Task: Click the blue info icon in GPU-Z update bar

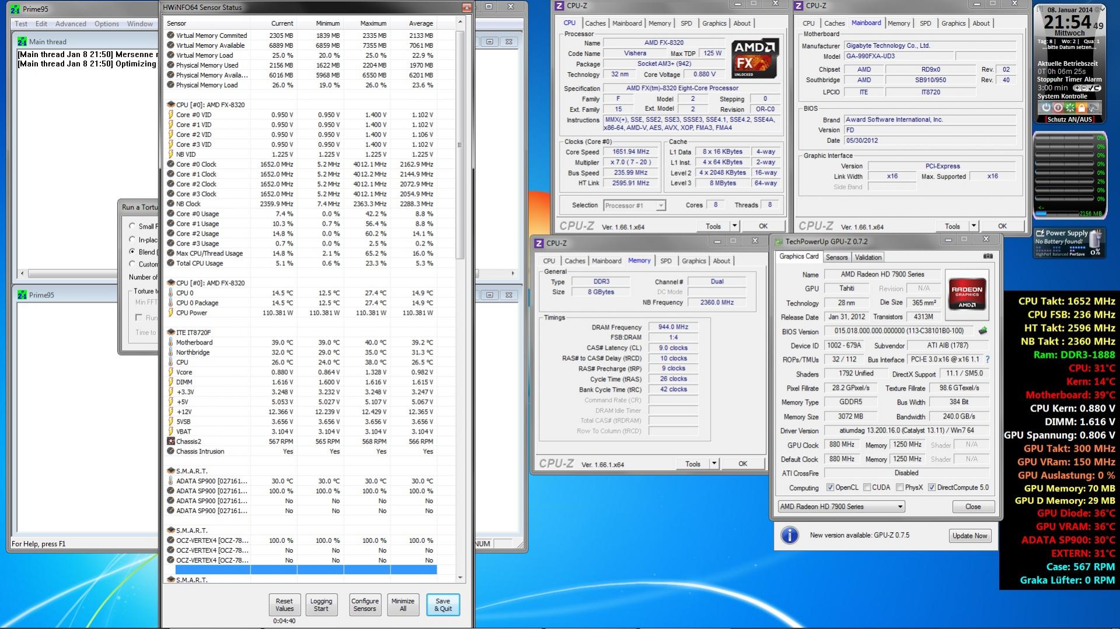Action: pos(790,535)
